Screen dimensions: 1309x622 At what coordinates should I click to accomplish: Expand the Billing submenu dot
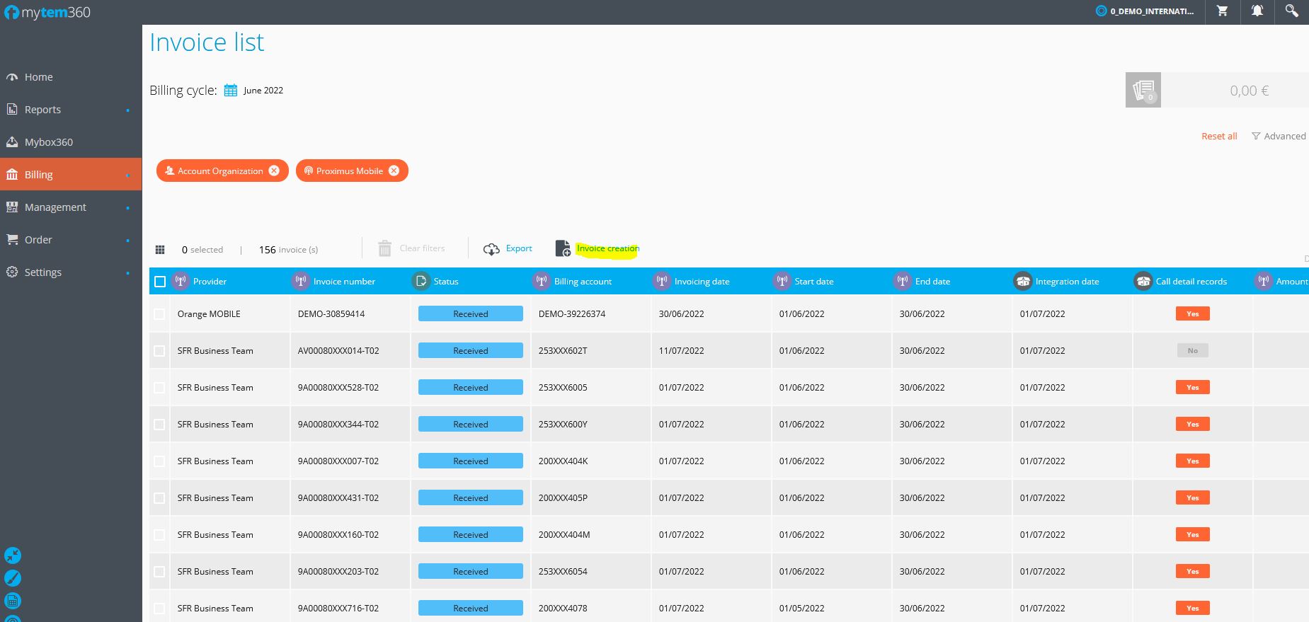pos(127,175)
